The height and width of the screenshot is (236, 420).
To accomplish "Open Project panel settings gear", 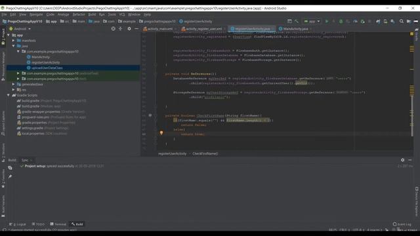I will click(129, 29).
